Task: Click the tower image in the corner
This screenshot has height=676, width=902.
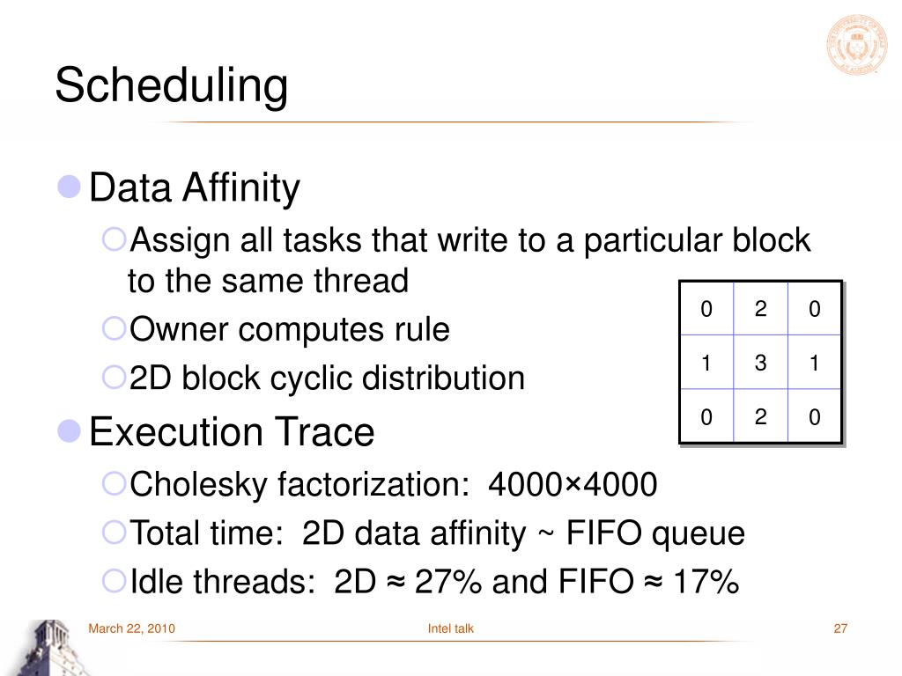Action: [50, 648]
